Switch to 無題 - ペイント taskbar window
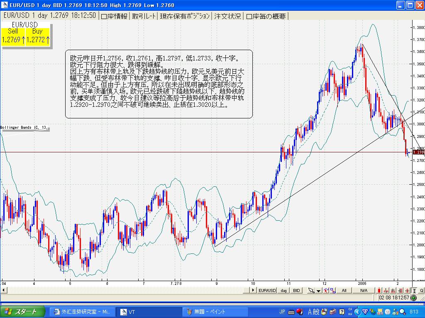The height and width of the screenshot is (318, 425). tap(215, 312)
